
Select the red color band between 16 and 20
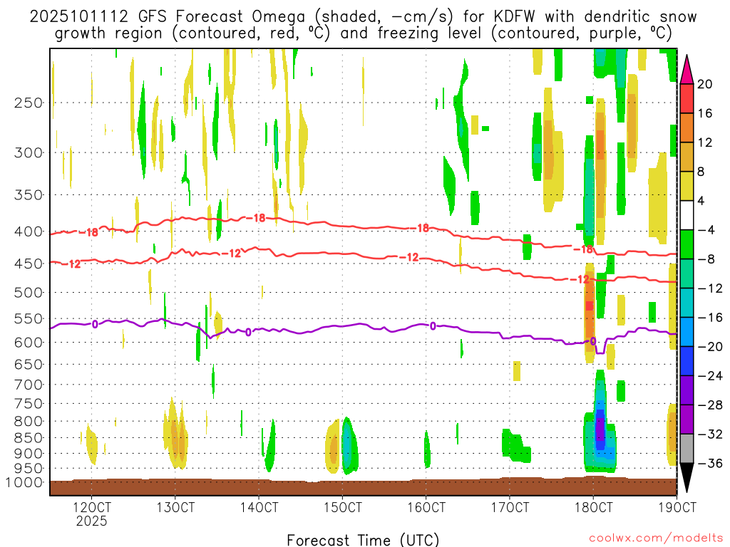pos(687,98)
